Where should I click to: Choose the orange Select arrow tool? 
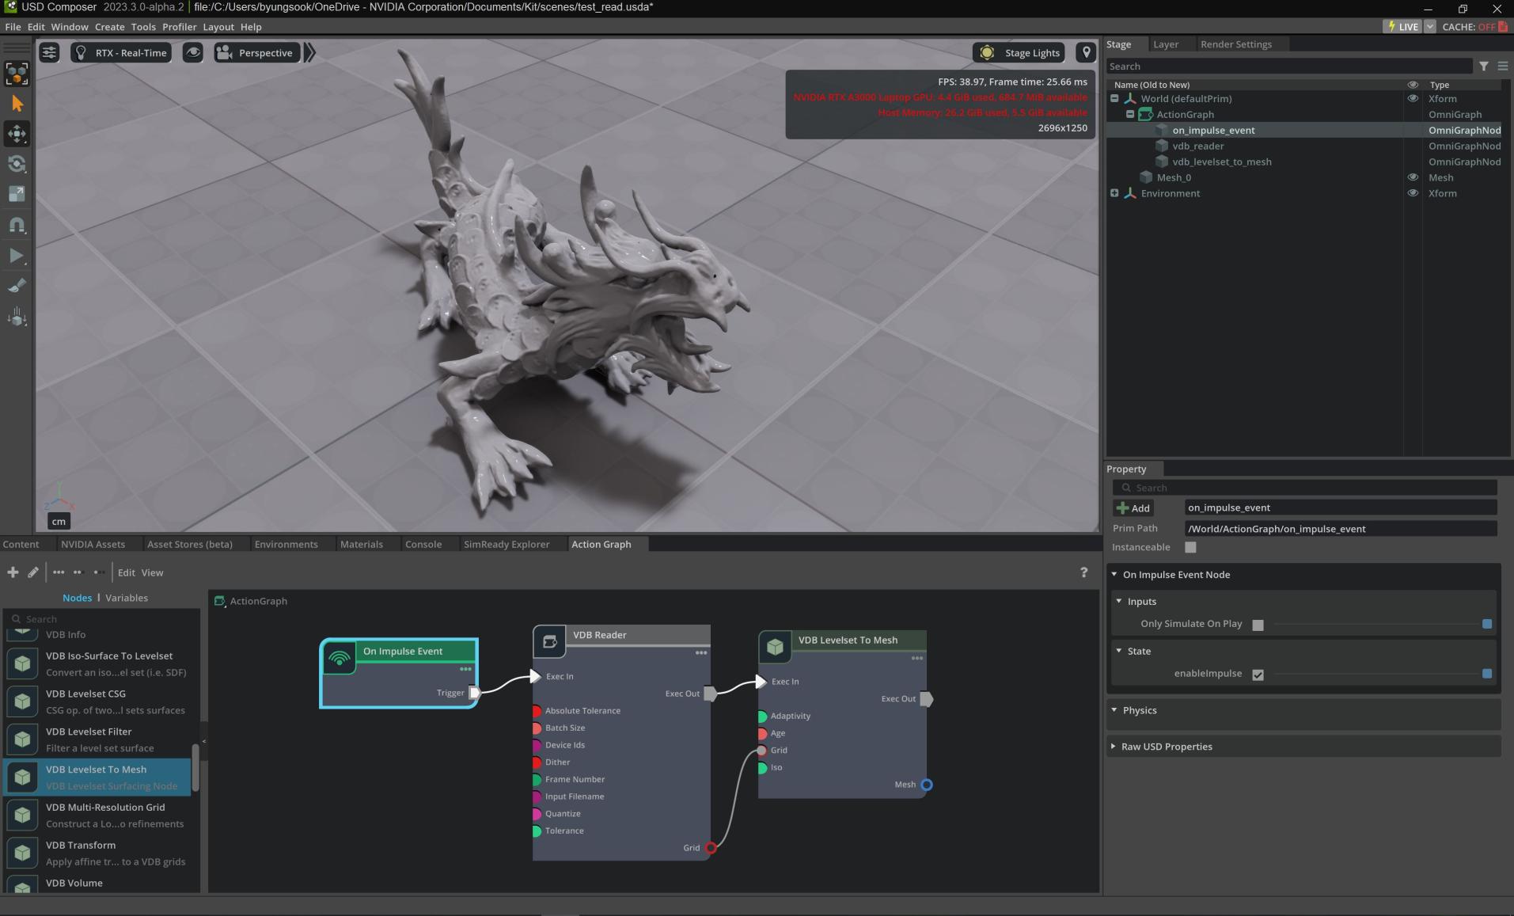(17, 104)
